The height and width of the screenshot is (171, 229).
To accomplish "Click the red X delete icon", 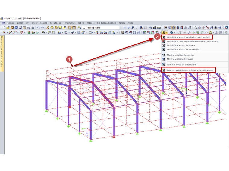I will click(x=208, y=28).
